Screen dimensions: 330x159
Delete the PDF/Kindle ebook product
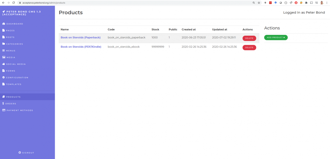249,48
